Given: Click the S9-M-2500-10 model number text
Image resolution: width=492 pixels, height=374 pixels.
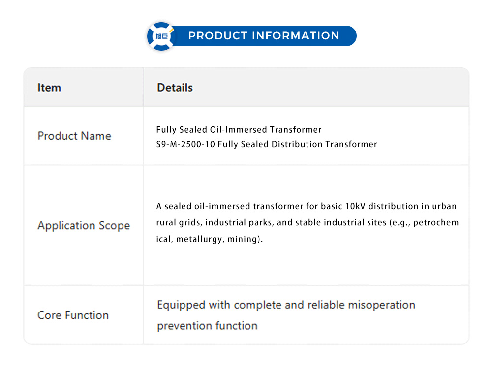Looking at the screenshot, I should tap(185, 144).
